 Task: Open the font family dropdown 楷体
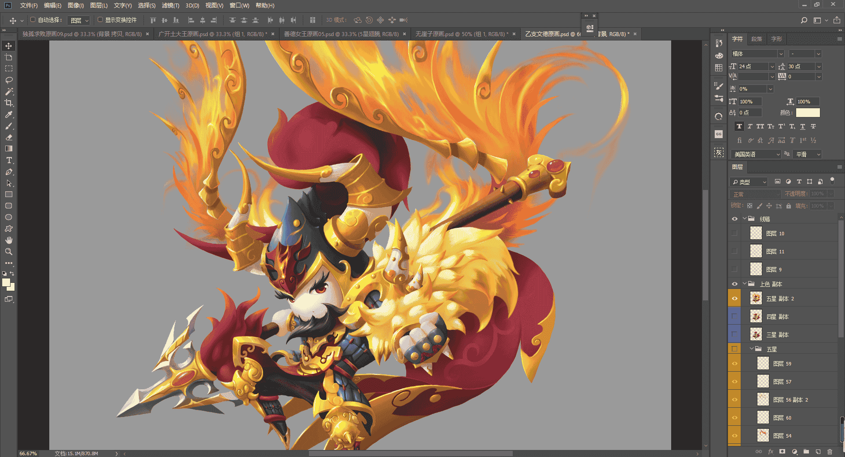click(x=781, y=54)
